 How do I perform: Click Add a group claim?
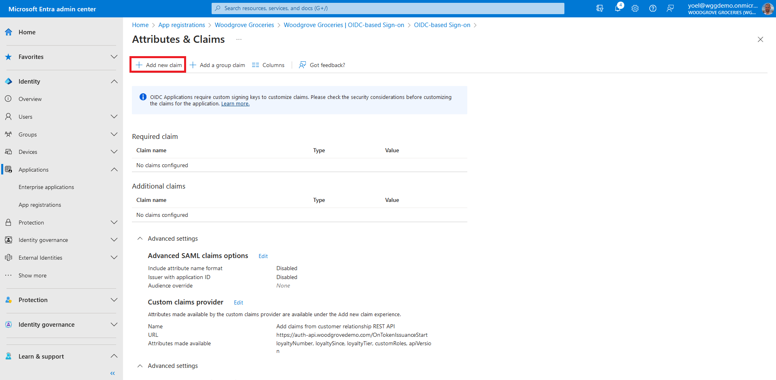coord(218,65)
